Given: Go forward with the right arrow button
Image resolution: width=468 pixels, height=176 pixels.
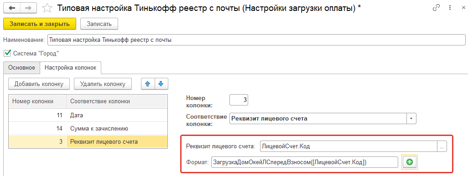Looking at the screenshot, I should (29, 8).
